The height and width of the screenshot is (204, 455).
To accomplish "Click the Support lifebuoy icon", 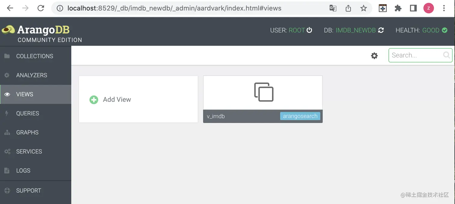I will click(x=7, y=190).
